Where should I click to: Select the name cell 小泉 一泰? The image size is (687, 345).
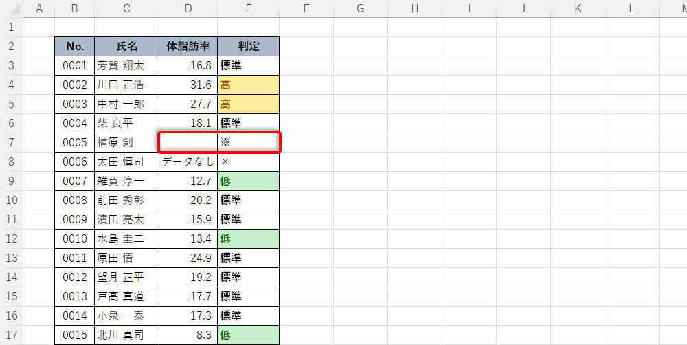126,315
